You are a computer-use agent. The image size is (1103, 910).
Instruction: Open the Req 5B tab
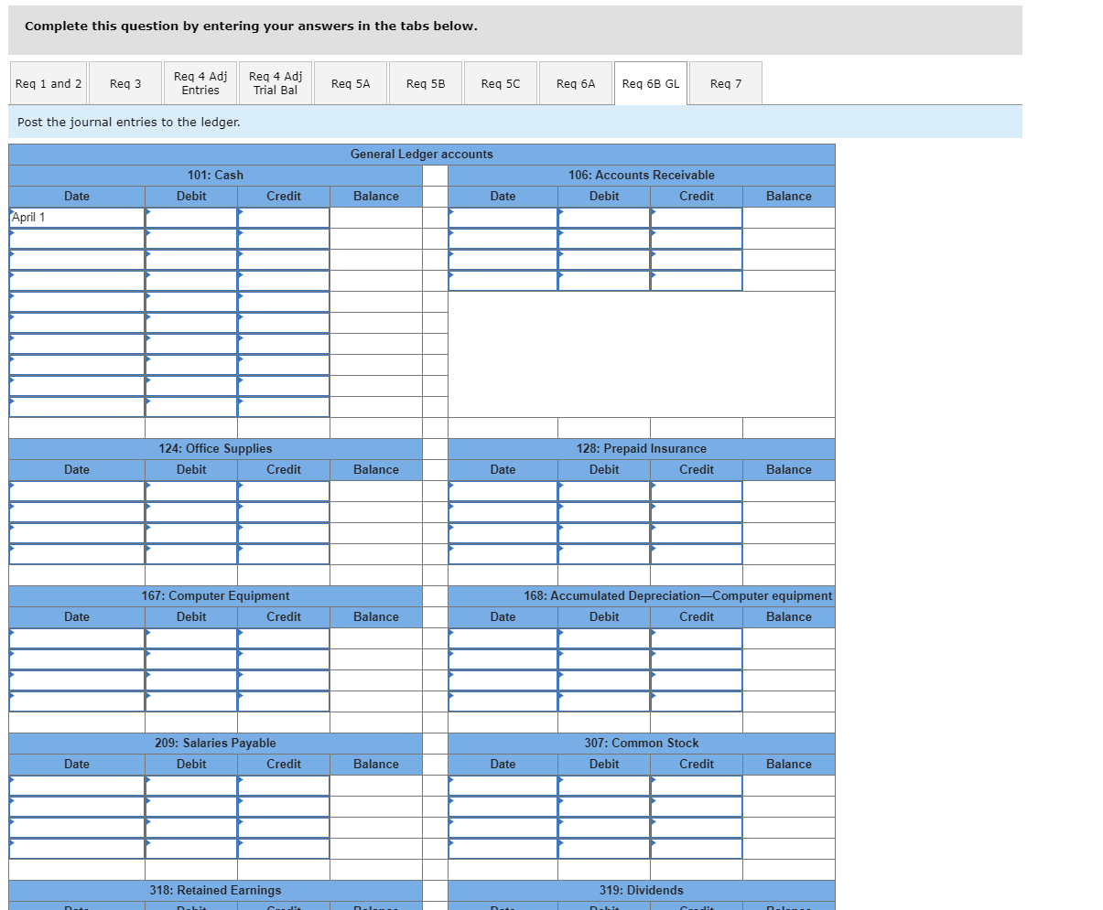pyautogui.click(x=426, y=83)
